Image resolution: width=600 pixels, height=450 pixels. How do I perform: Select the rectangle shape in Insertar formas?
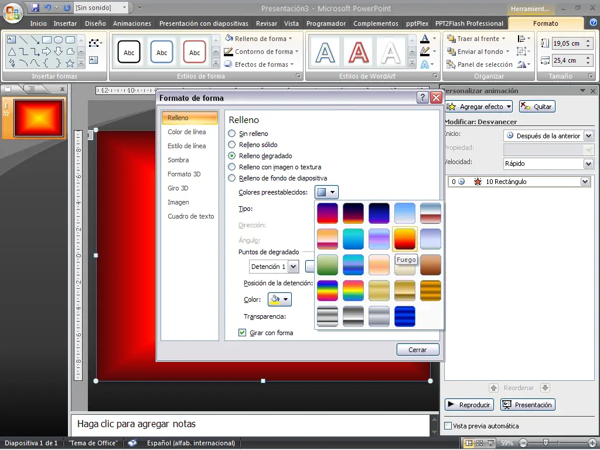click(47, 40)
